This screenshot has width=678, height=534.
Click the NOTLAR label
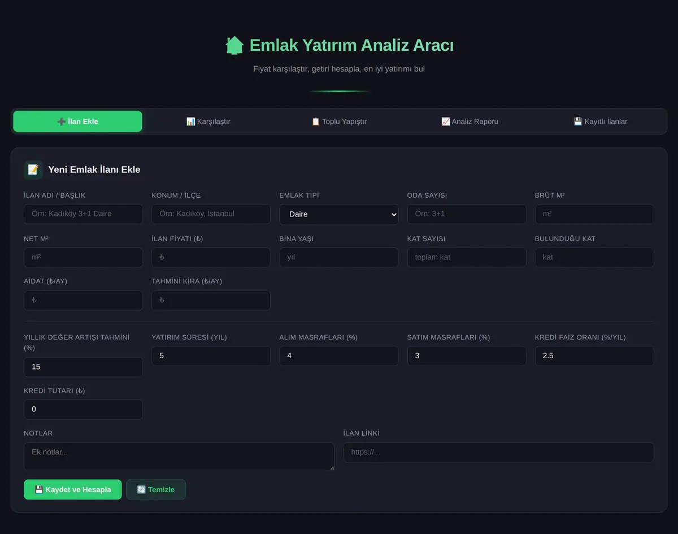click(38, 433)
